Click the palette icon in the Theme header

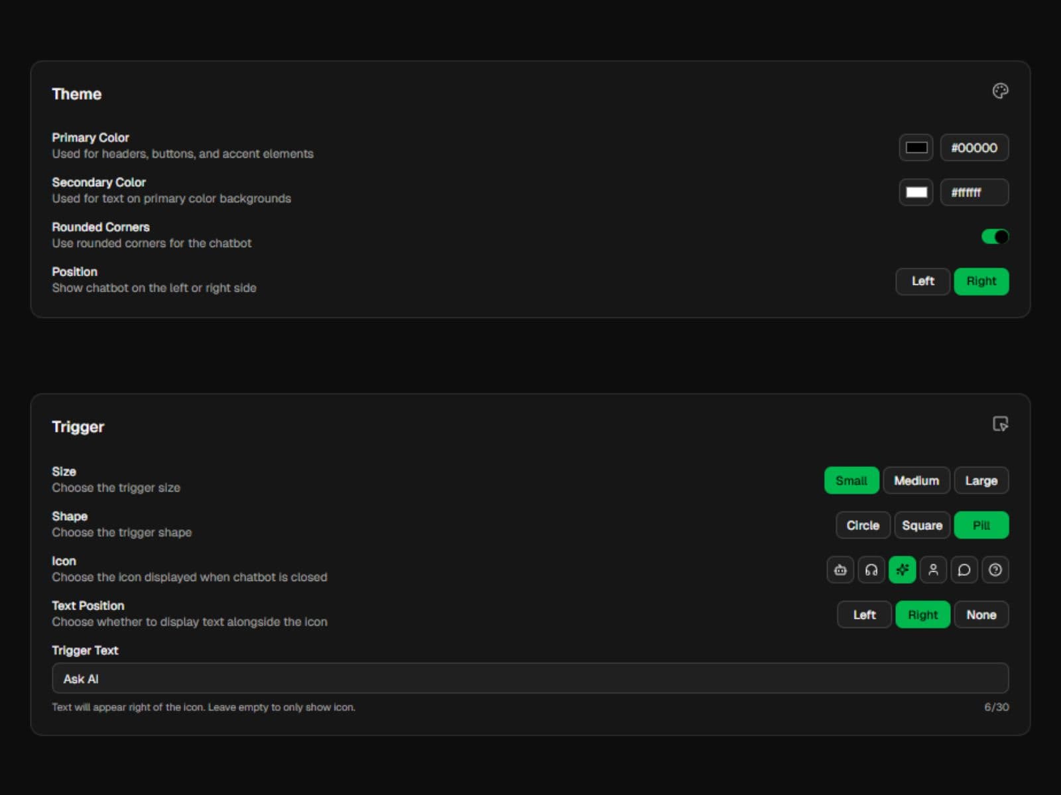(1001, 91)
